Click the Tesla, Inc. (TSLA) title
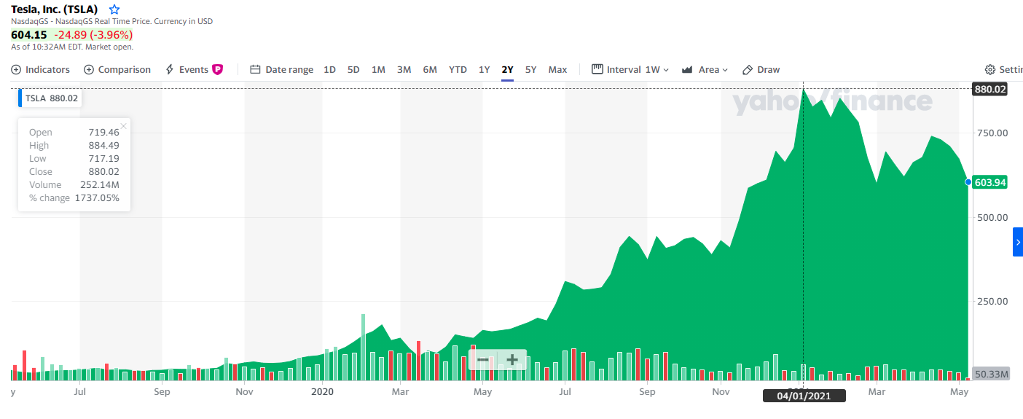 point(55,9)
